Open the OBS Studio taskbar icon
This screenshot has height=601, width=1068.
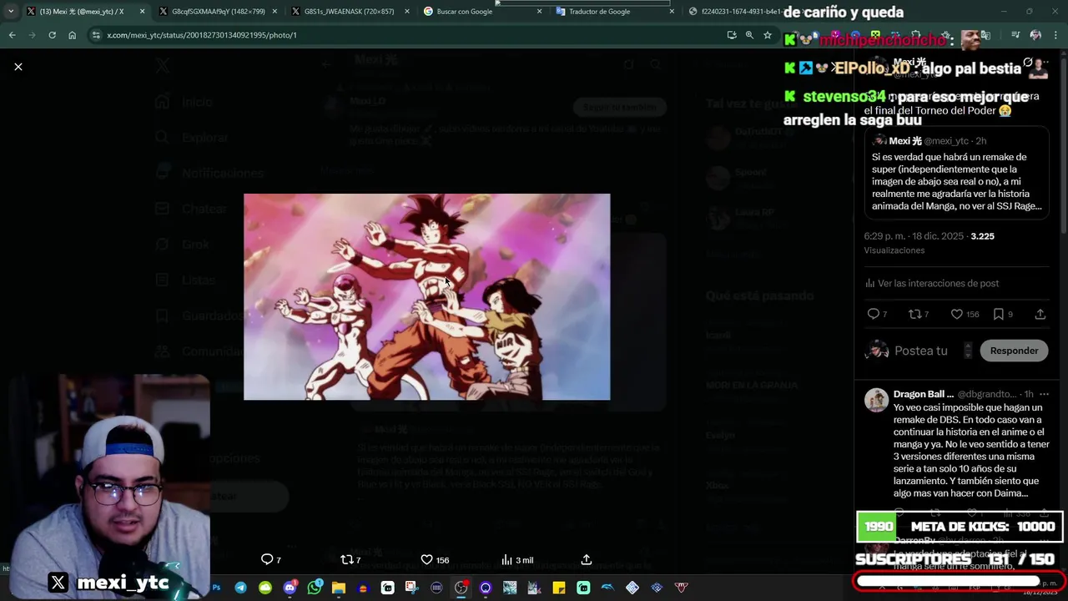[461, 588]
